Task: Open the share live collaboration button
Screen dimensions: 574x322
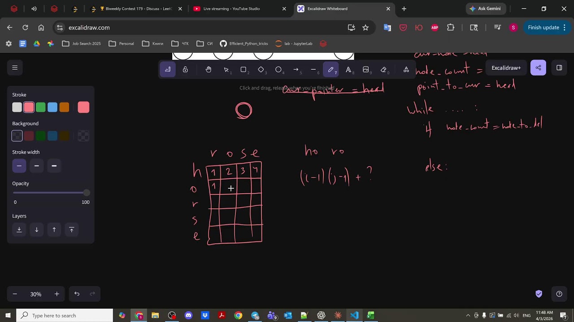Action: pos(538,68)
